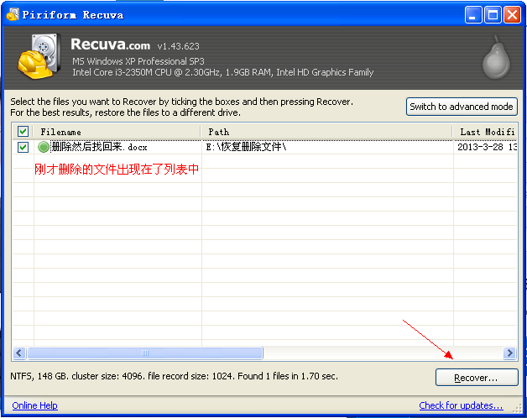This screenshot has height=418, width=527.
Task: Sort by Last Modified column header
Action: point(485,132)
